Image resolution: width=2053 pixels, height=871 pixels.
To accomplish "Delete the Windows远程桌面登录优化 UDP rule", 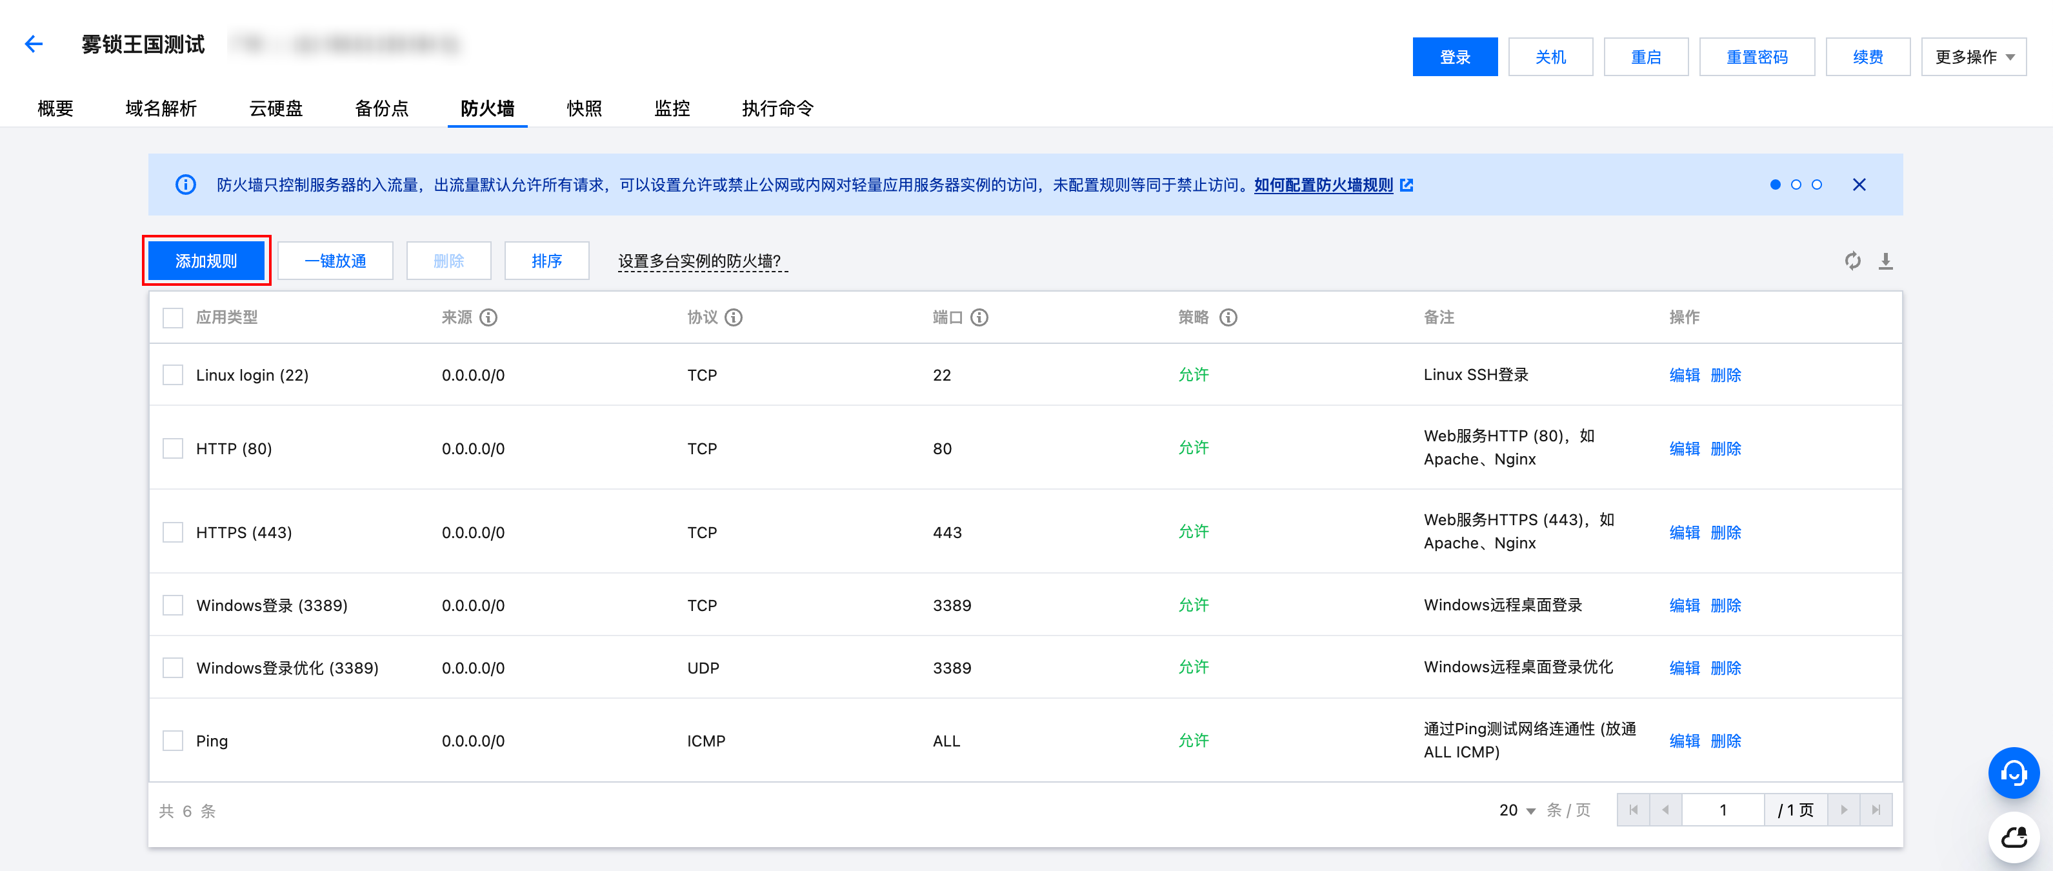I will [1725, 667].
